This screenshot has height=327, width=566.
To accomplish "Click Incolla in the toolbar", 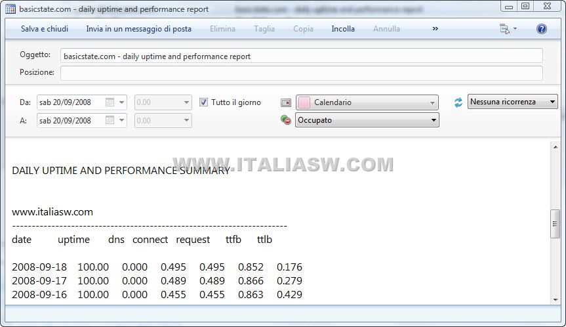I will (343, 29).
